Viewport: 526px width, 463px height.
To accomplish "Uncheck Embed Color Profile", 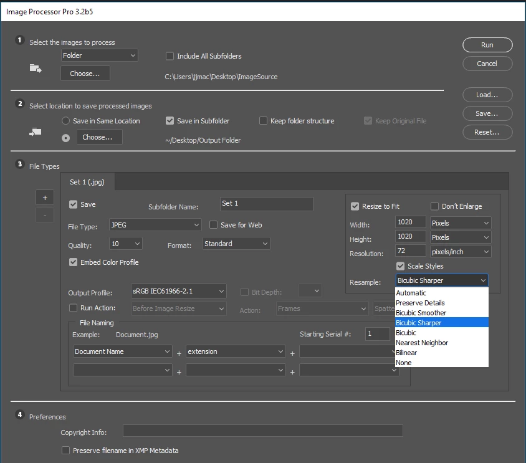I will tap(73, 262).
